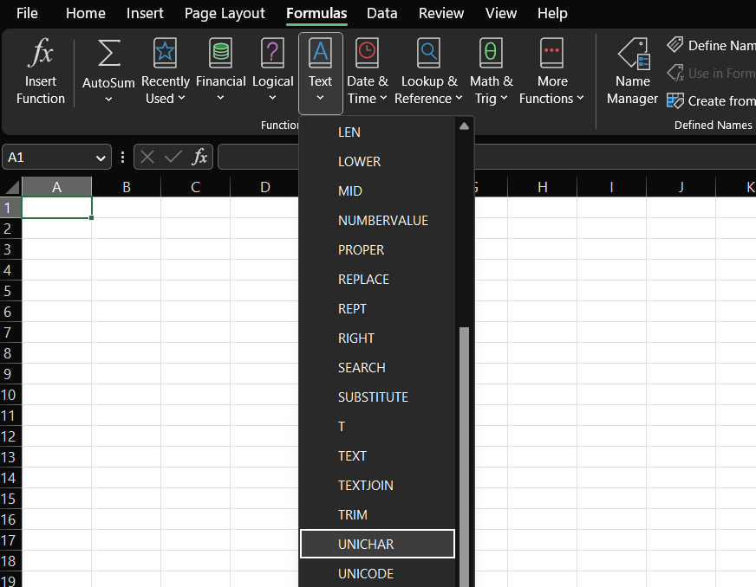Open the Date & Time functions icon

[x=367, y=54]
